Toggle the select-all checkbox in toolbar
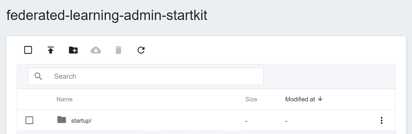This screenshot has height=134, width=412. pos(28,50)
